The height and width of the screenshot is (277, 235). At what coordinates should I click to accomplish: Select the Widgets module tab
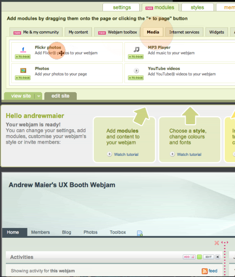click(216, 32)
